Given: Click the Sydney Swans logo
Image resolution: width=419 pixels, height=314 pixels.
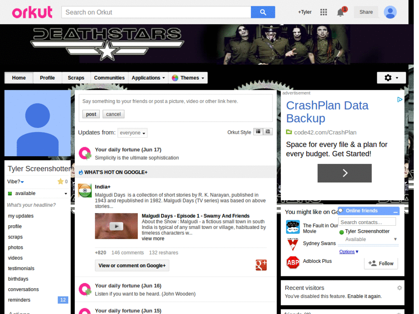Looking at the screenshot, I should tap(293, 244).
